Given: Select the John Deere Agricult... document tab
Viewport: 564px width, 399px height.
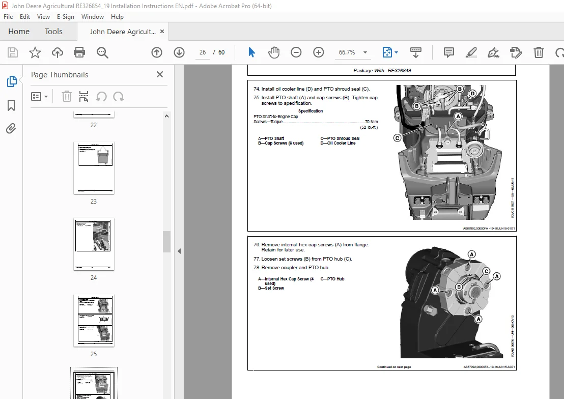Looking at the screenshot, I should (x=123, y=32).
